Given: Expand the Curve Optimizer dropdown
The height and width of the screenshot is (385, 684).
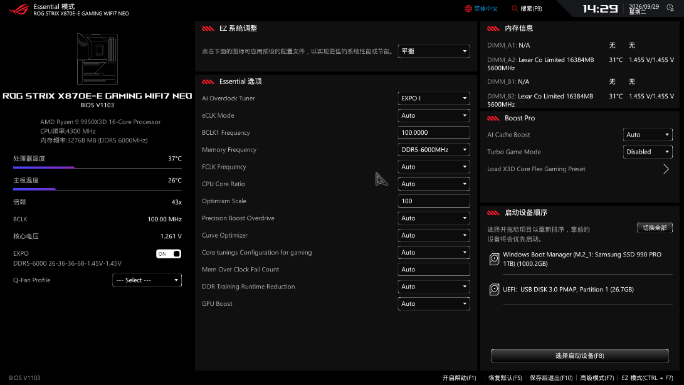Looking at the screenshot, I should click(434, 235).
